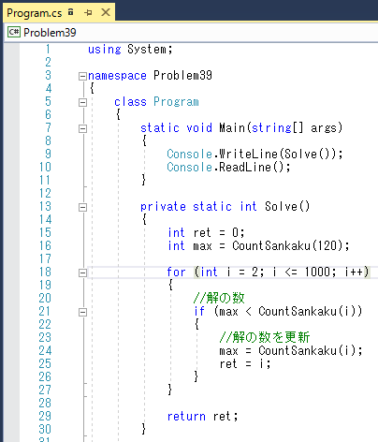Collapse the if statement block
Viewport: 378px width, 442px height.
[82, 312]
